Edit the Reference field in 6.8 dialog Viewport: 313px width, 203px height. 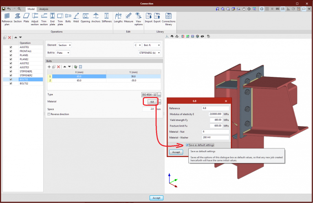(216, 108)
